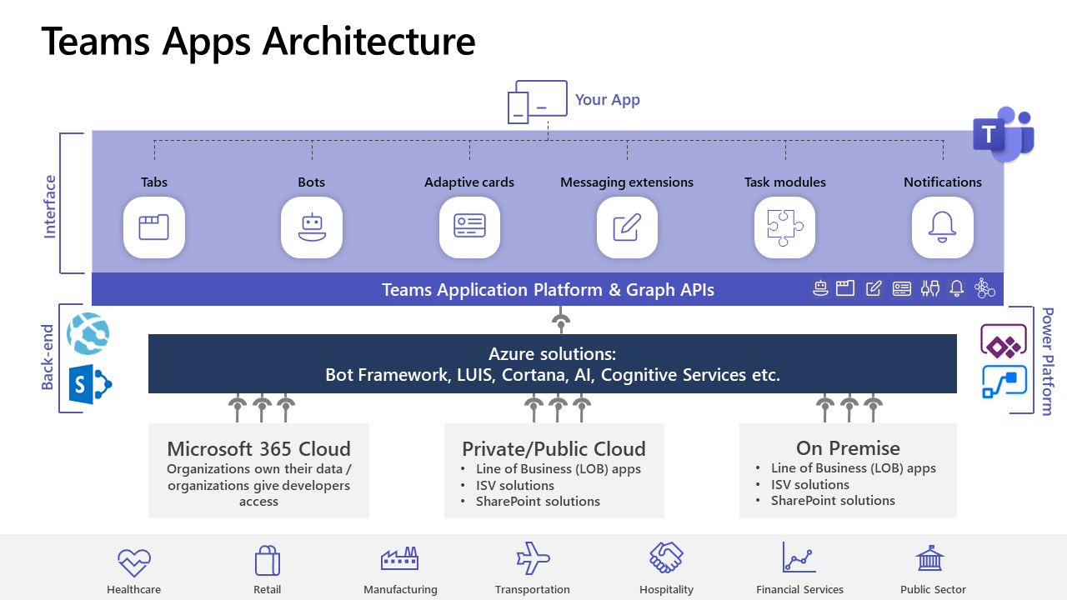Click the Your App label
Viewport: 1067px width, 600px height.
pos(608,100)
